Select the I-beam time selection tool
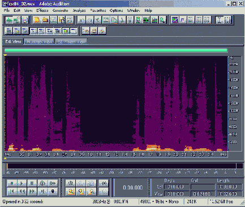The image size is (245, 207). point(219,20)
